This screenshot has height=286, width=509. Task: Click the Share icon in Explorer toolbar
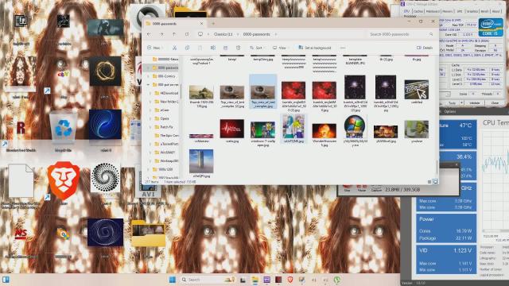pos(225,48)
